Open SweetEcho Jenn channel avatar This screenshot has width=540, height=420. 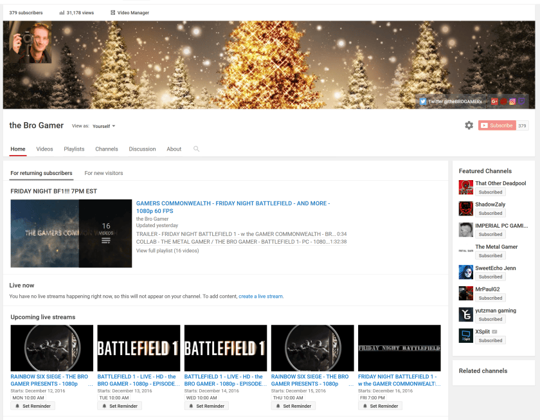[466, 272]
